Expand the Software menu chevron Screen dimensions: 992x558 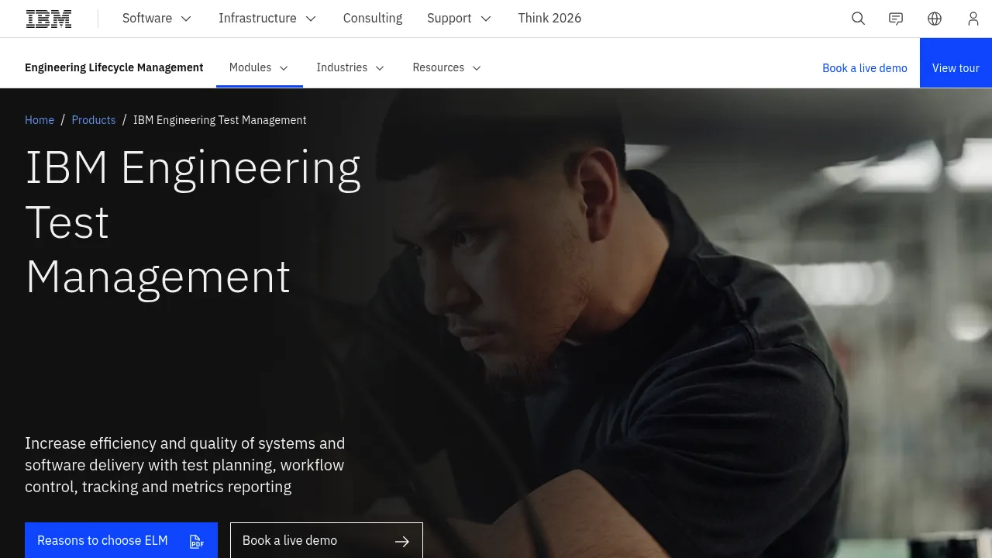tap(186, 19)
